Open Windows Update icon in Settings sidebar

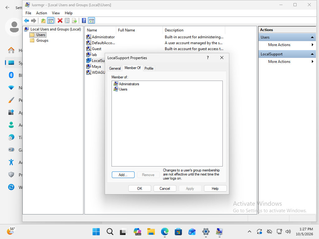coord(11,187)
